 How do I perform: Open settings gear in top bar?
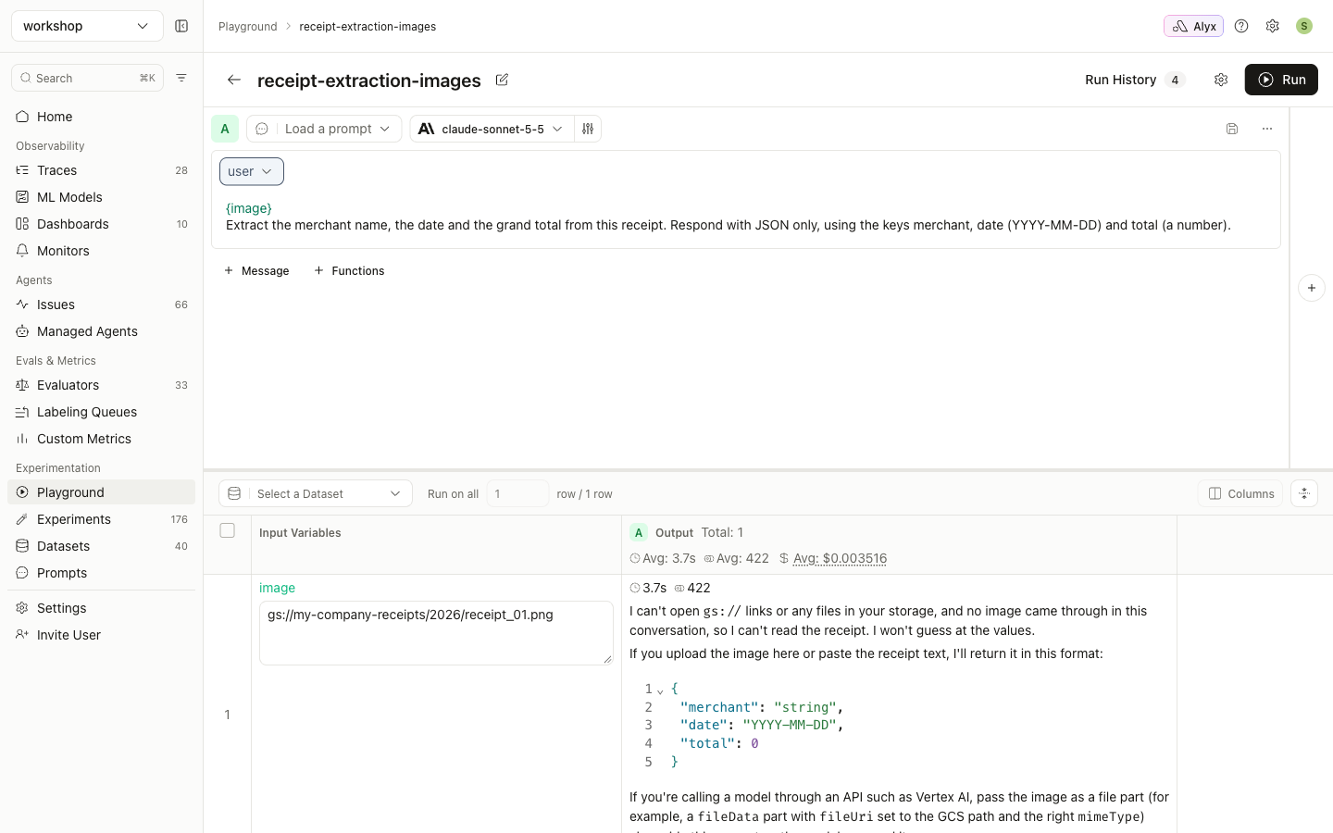click(x=1273, y=26)
